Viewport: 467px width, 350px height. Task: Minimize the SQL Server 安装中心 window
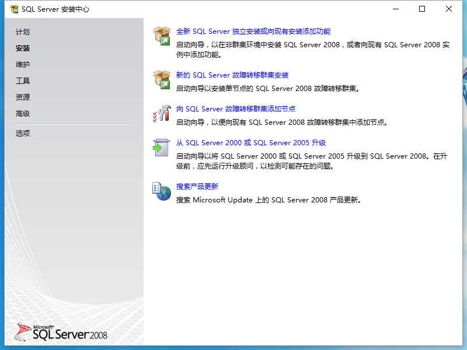pyautogui.click(x=396, y=9)
